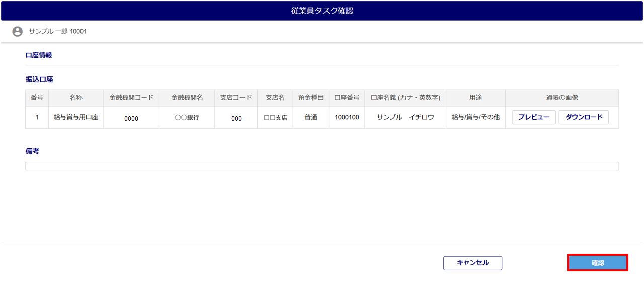Click the 通帳の画像 column header
Image resolution: width=644 pixels, height=283 pixels.
pos(562,98)
